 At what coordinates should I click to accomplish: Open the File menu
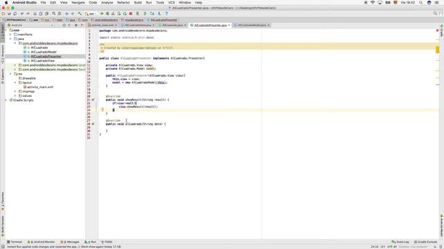(x=43, y=3)
